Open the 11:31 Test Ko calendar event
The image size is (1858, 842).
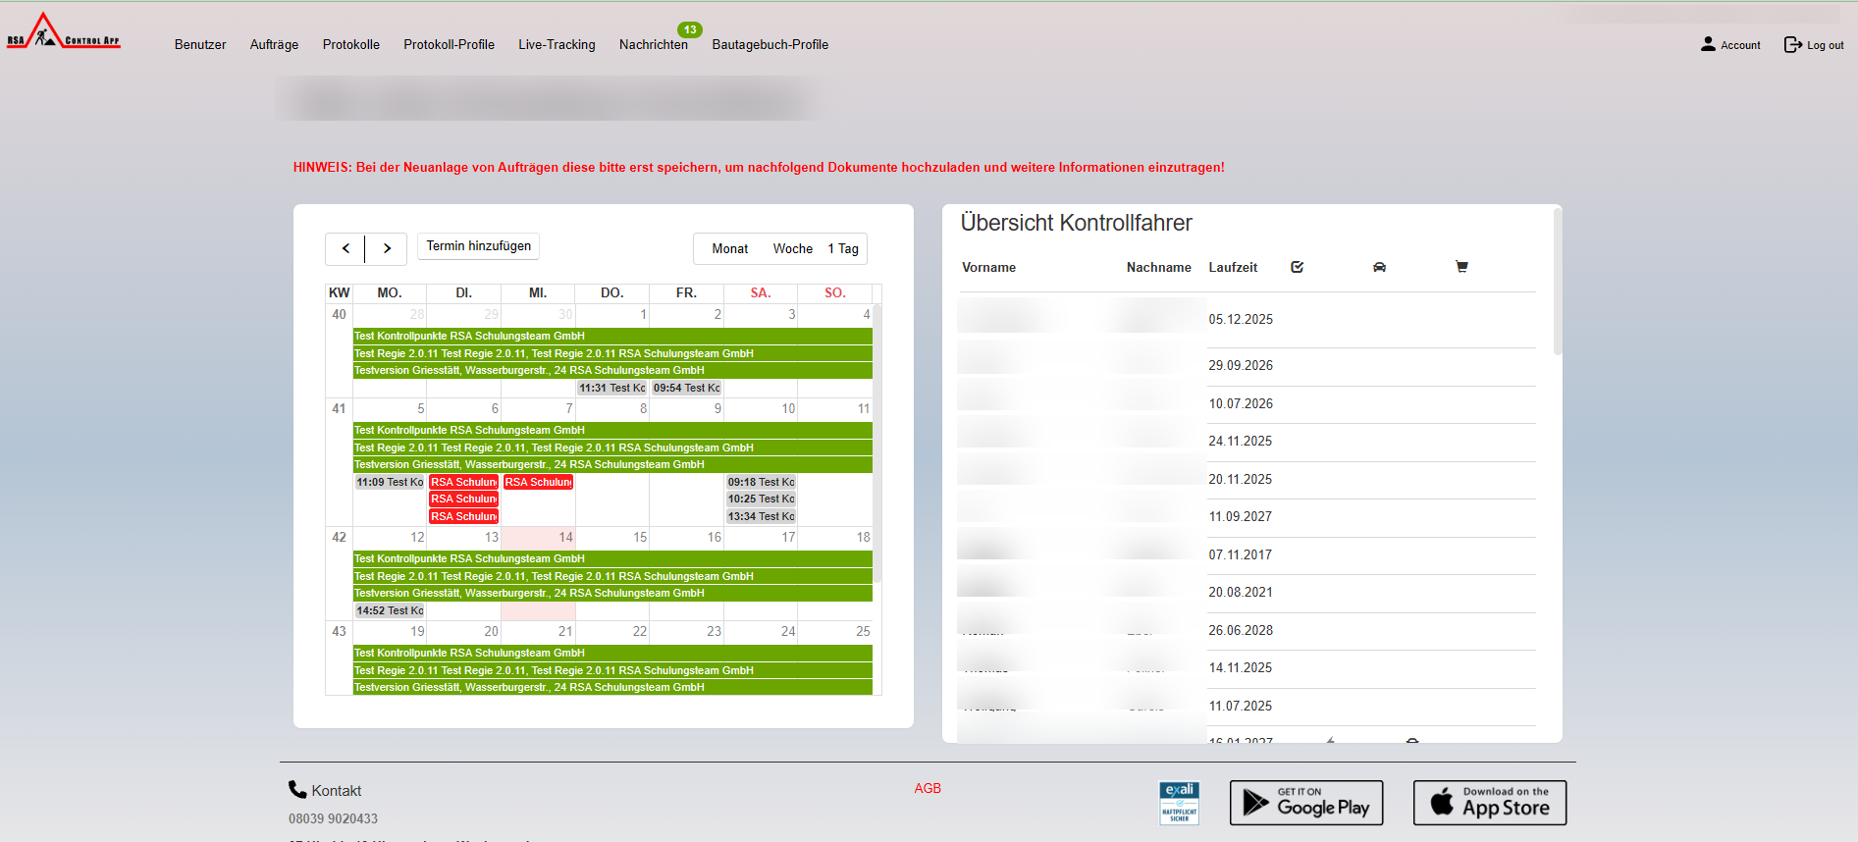[611, 389]
